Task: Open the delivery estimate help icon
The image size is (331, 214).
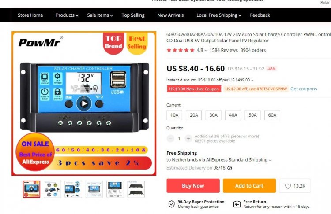Action: (229, 168)
